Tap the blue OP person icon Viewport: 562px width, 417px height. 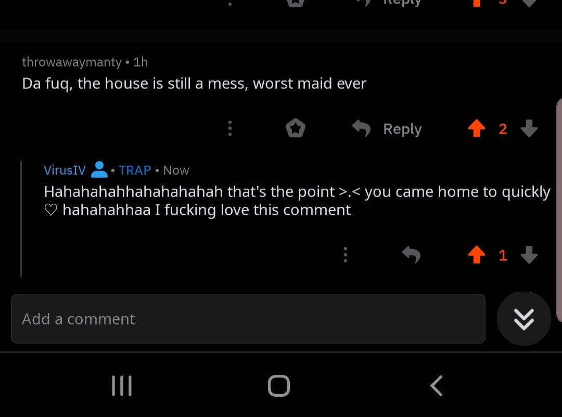tap(99, 170)
